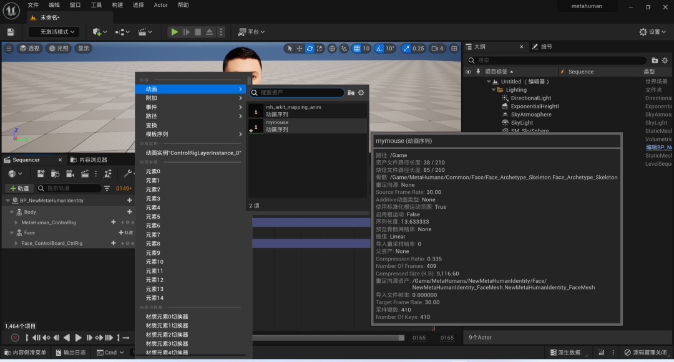674x362 pixels.
Task: Expand the MetaHuman_ControlRig track
Action: coord(16,222)
